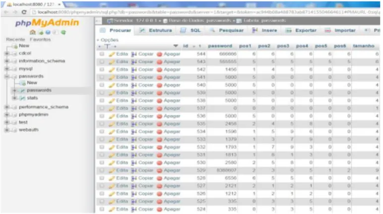
Task: Select the stats table in tree
Action: pos(32,98)
